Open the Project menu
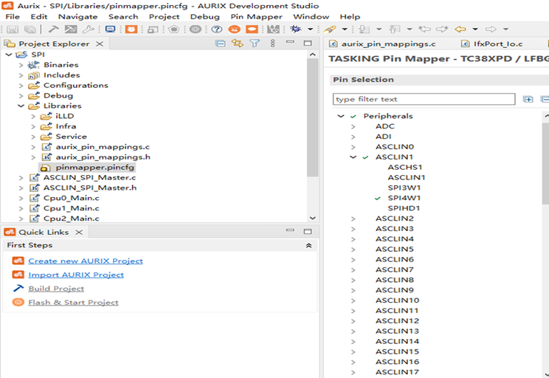549x378 pixels. coord(164,17)
